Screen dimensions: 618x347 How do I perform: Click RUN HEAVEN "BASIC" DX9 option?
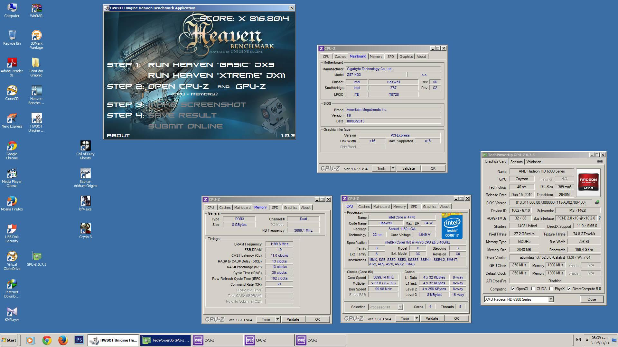click(x=211, y=65)
